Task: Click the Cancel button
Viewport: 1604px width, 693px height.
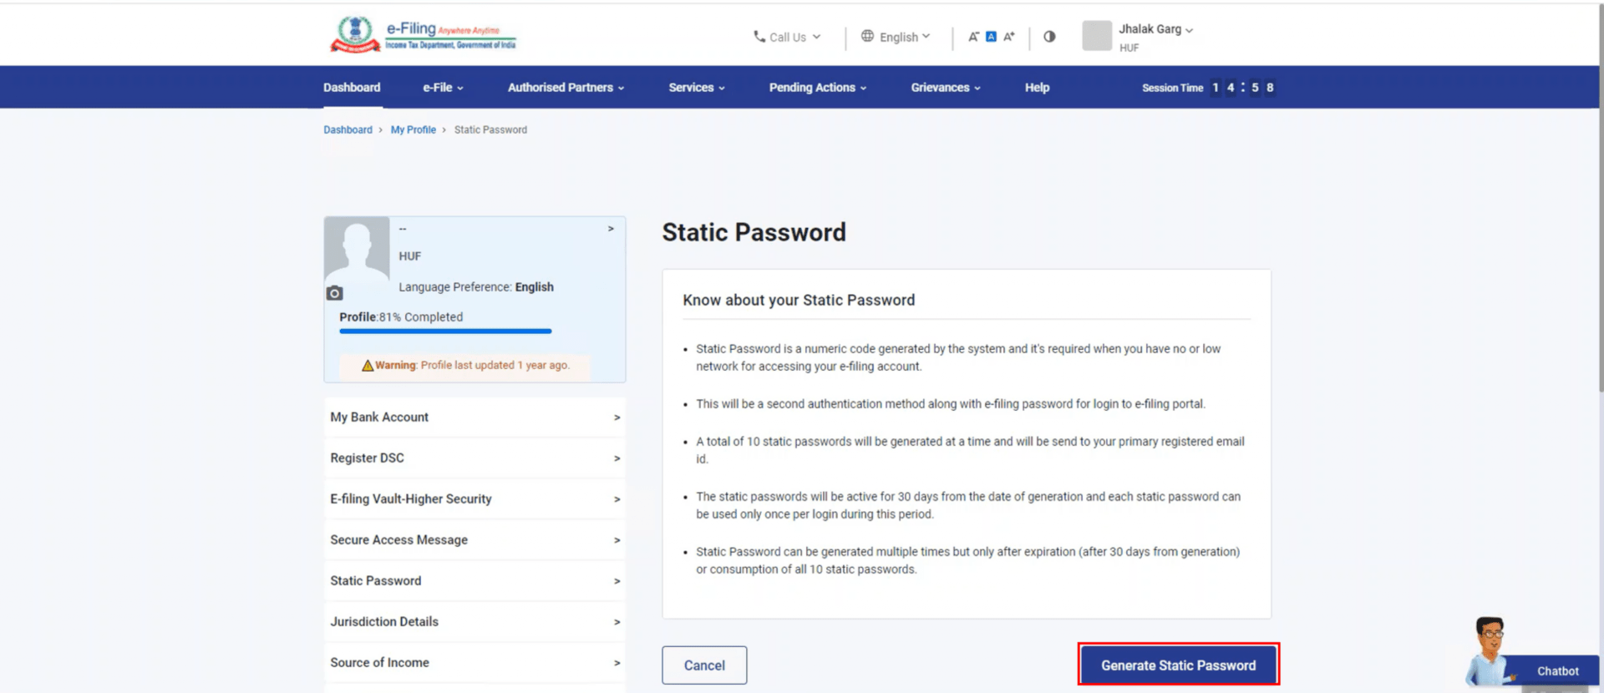Action: click(704, 665)
